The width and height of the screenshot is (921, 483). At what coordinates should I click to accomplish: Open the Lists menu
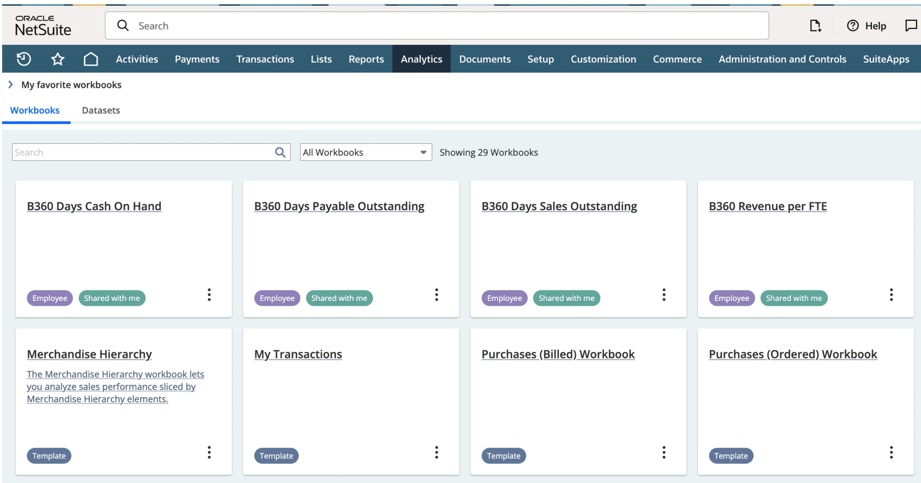click(321, 59)
